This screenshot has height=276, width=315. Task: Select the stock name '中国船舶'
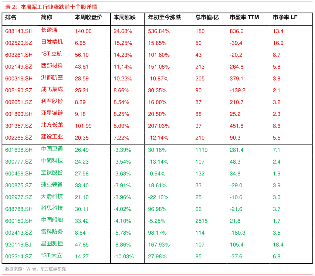click(x=52, y=220)
